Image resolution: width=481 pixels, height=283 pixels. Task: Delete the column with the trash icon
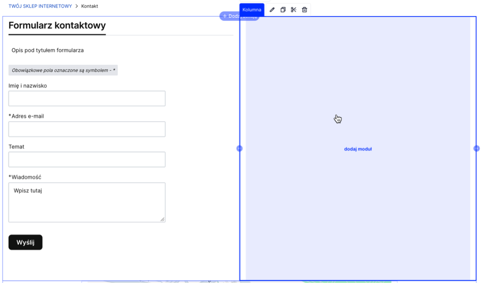tap(304, 10)
